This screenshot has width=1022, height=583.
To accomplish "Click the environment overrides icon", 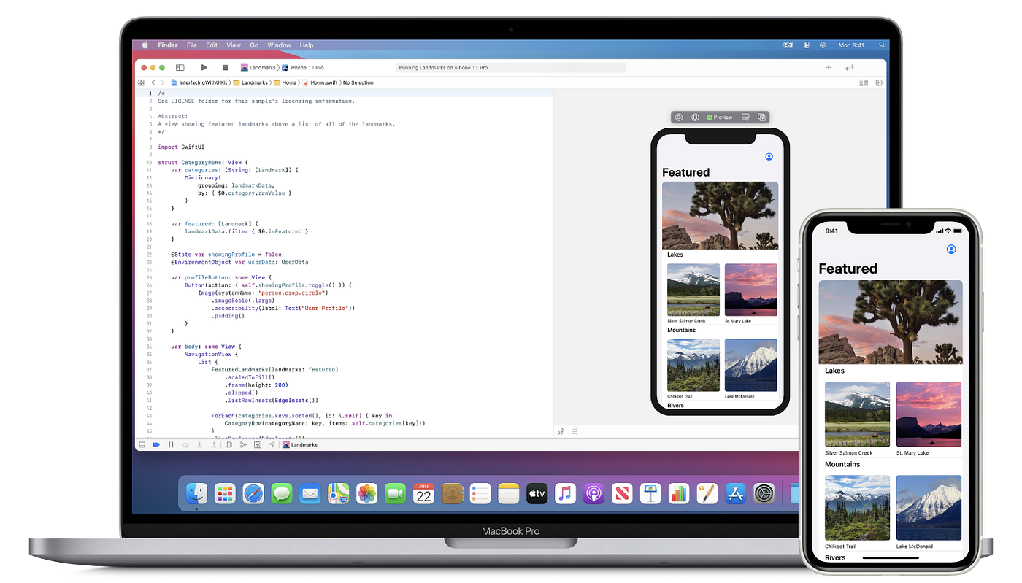I will coord(258,444).
